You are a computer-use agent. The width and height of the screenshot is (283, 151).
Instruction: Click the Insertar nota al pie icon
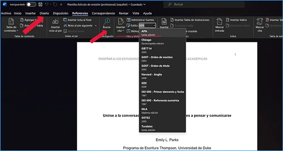point(55,22)
